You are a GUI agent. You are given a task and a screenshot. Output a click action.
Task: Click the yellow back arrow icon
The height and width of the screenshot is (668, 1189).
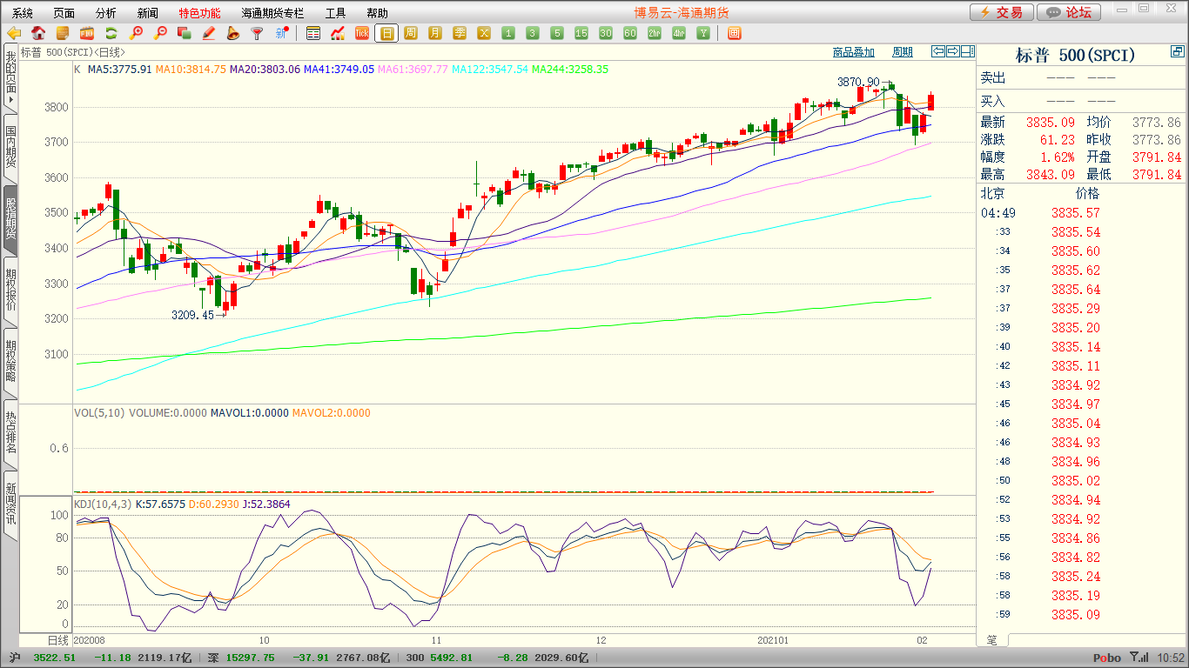[x=14, y=33]
